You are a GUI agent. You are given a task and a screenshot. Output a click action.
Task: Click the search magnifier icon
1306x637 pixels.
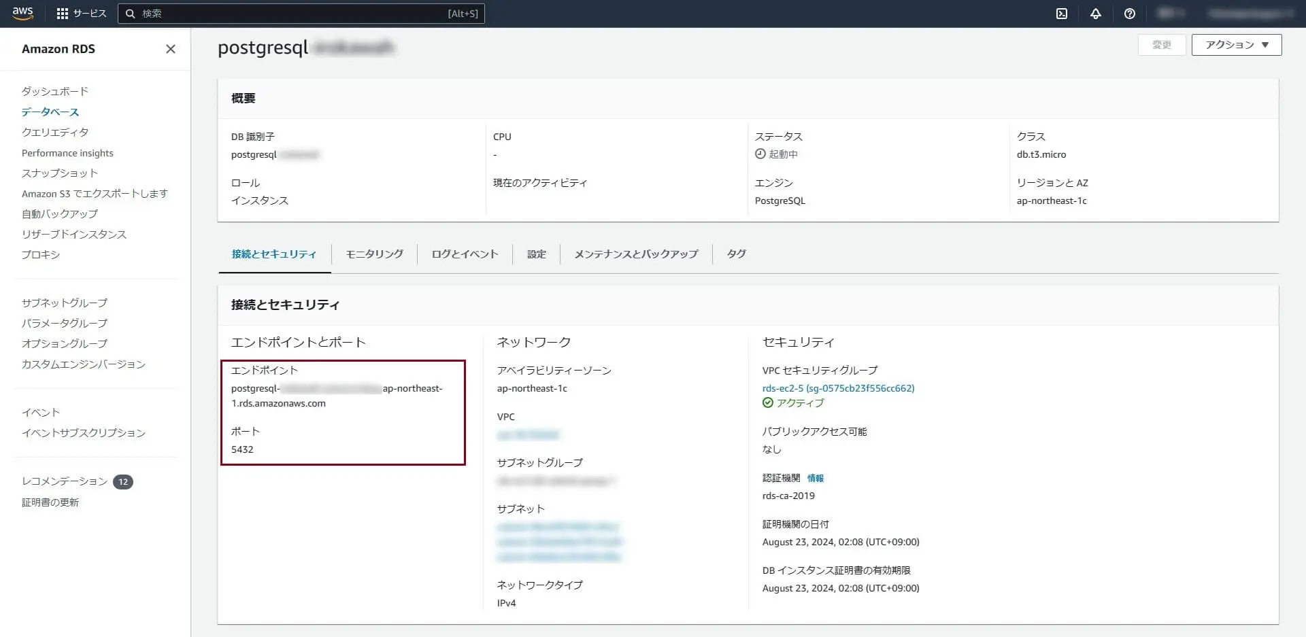(131, 14)
